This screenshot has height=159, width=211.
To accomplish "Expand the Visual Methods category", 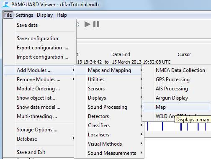I will click(x=109, y=144).
